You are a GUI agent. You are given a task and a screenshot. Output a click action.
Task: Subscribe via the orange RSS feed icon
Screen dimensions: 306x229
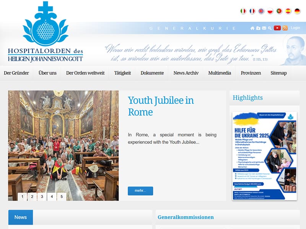point(285,27)
